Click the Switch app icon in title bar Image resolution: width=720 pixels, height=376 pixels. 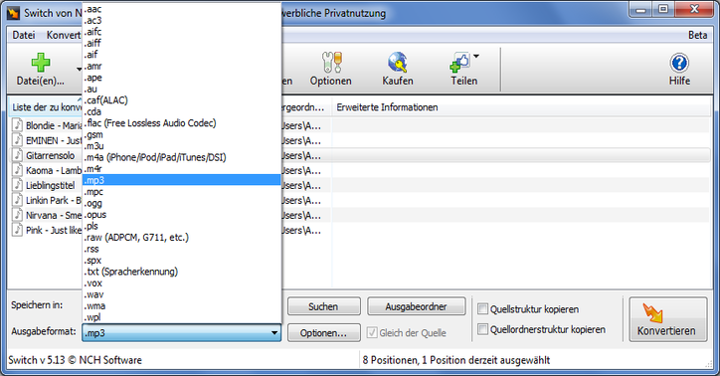coord(14,13)
